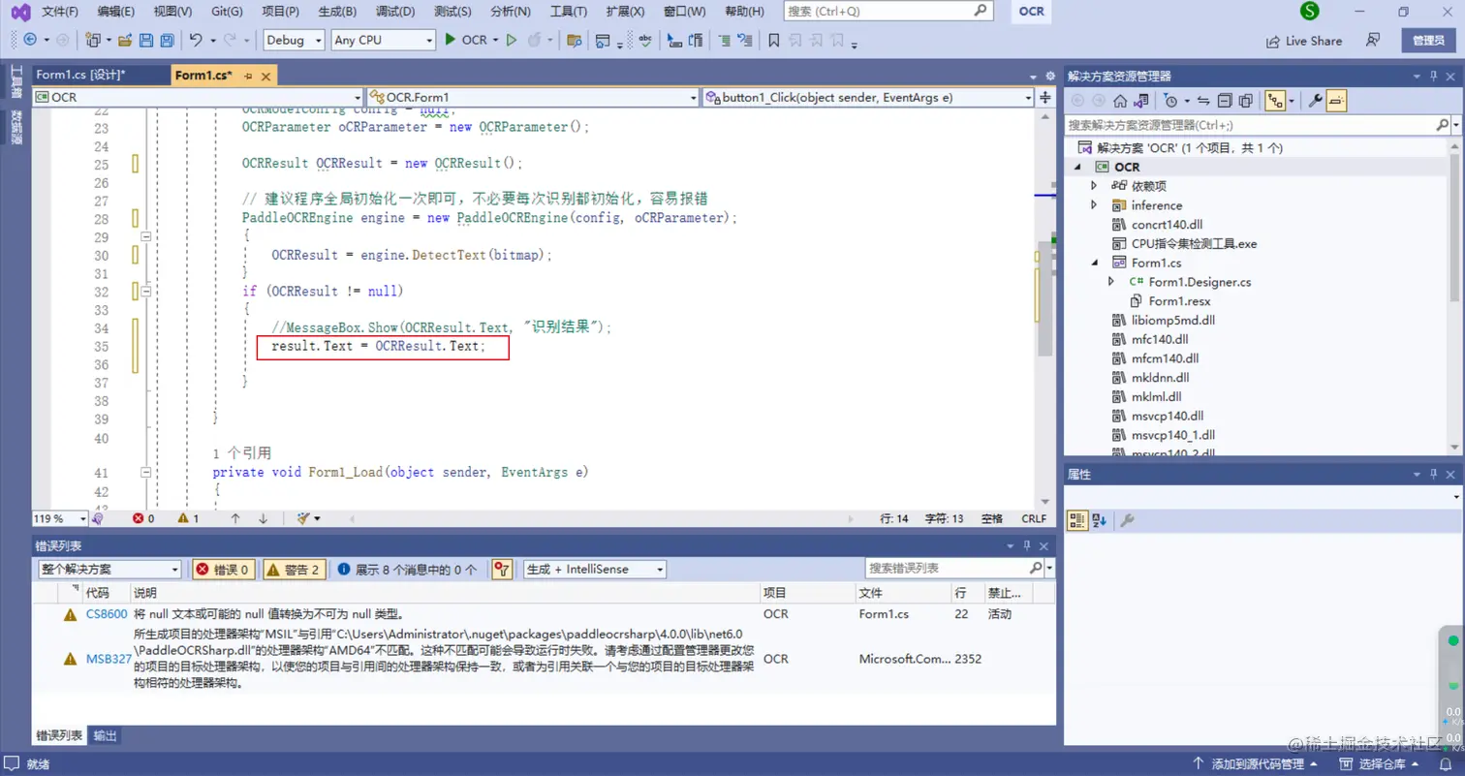This screenshot has width=1465, height=776.
Task: Toggle the Errors 0 filter button
Action: point(223,570)
